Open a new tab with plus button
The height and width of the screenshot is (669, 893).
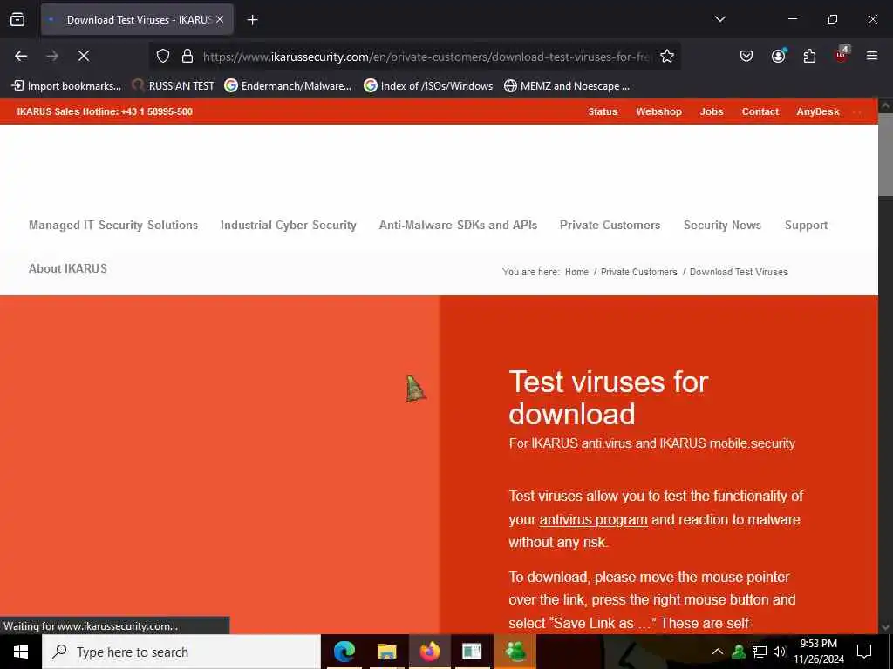coord(252,20)
